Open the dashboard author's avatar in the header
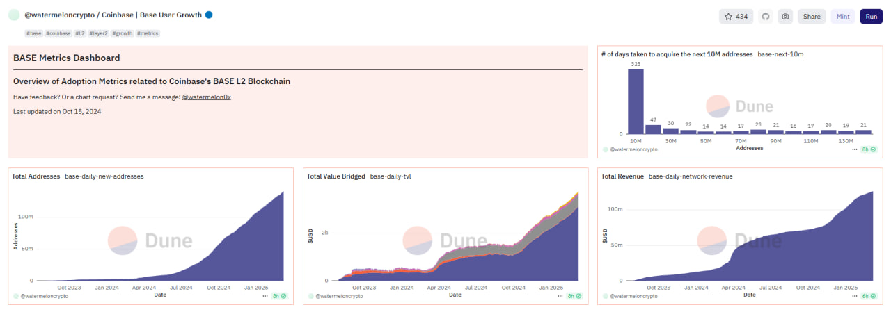891x312 pixels. coord(14,15)
